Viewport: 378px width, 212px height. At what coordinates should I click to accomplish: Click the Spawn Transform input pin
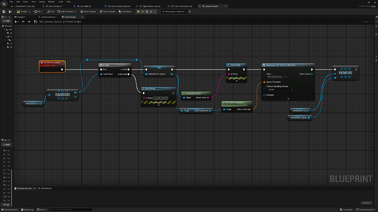point(264,82)
